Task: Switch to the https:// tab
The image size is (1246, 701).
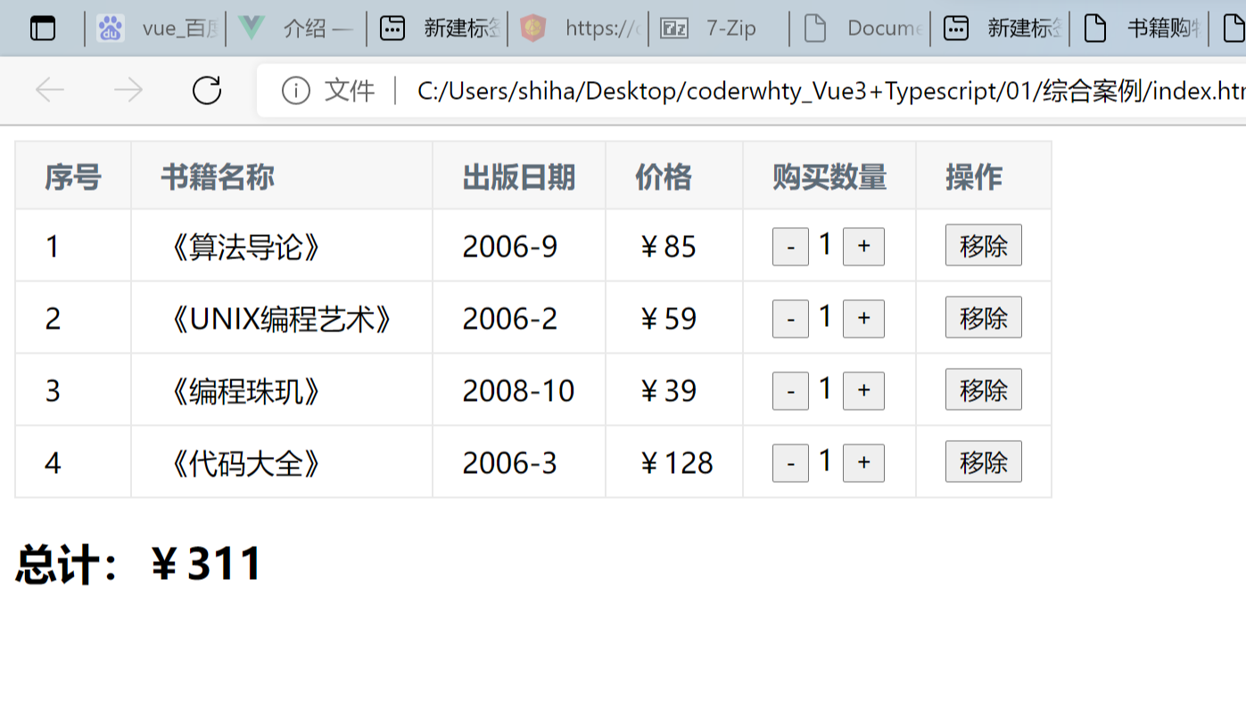Action: [x=579, y=29]
